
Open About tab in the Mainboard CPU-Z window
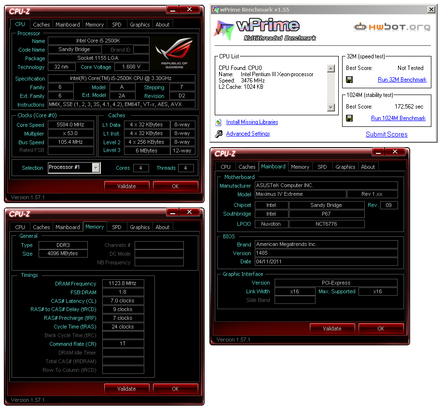click(368, 167)
